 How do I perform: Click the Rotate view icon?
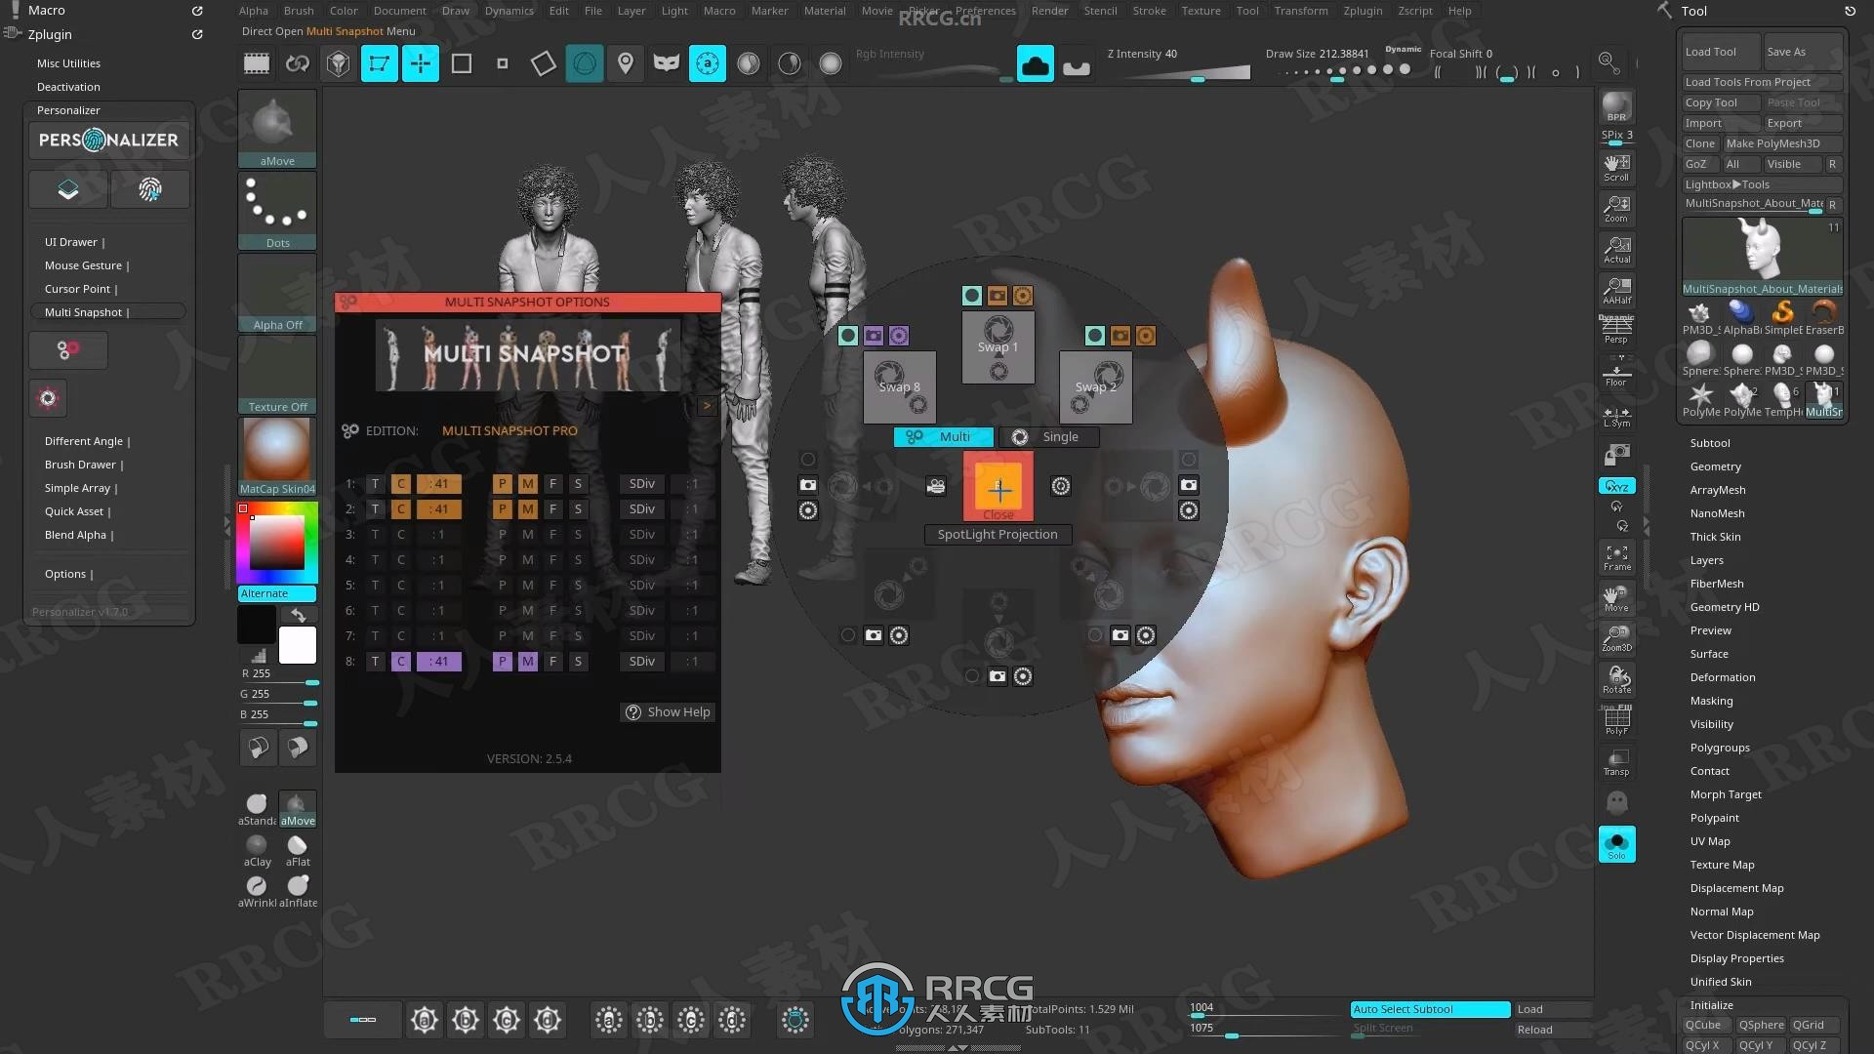(1616, 680)
